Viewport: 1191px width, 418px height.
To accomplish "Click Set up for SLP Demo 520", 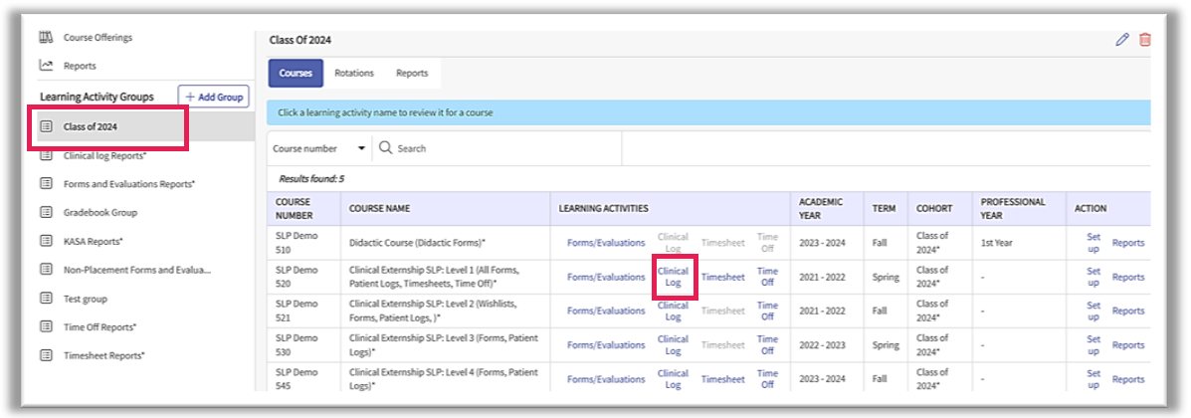I will point(1093,277).
